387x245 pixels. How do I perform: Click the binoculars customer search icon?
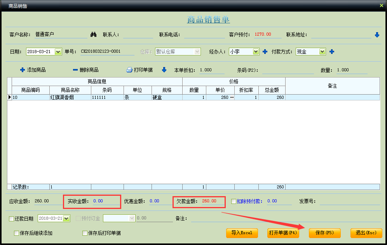(93, 35)
